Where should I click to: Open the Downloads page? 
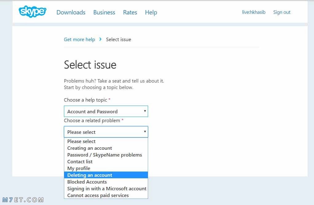tap(71, 12)
